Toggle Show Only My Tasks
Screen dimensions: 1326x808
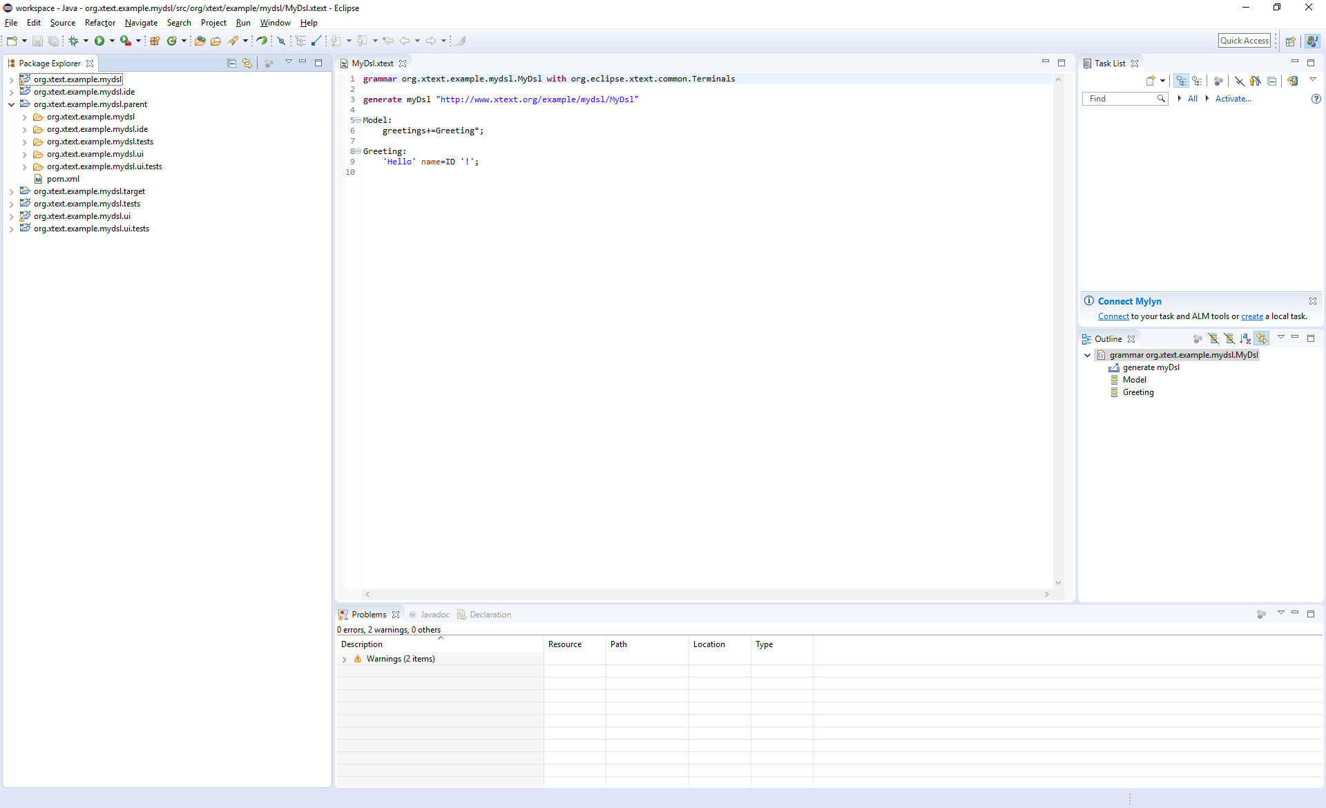click(x=1256, y=81)
